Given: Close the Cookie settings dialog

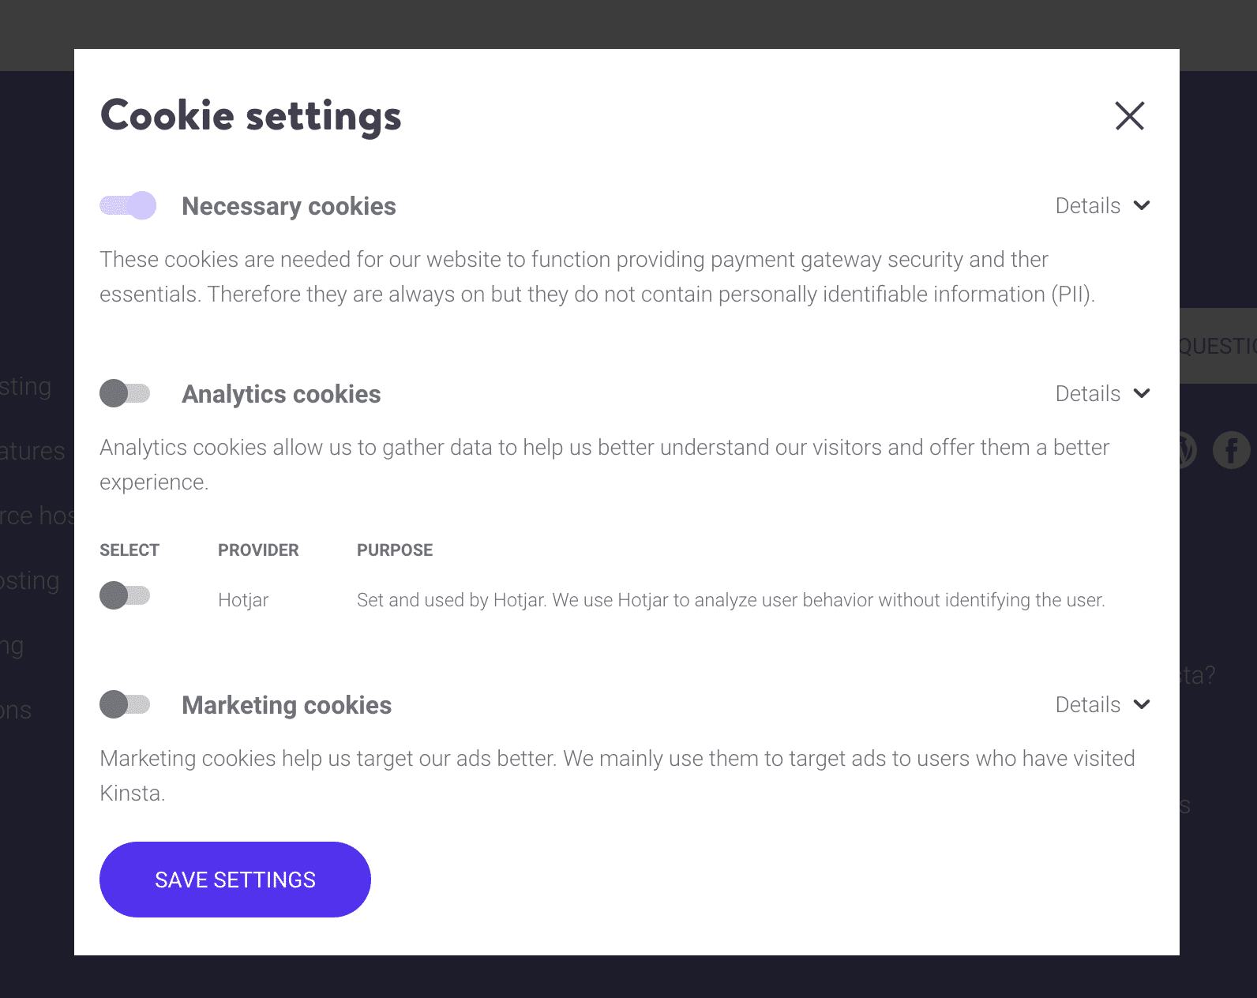Looking at the screenshot, I should pyautogui.click(x=1129, y=116).
